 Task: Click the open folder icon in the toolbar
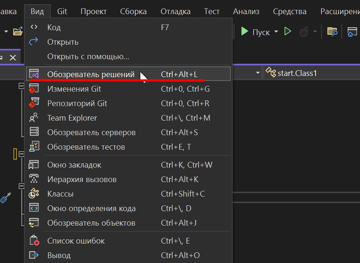tap(18, 31)
